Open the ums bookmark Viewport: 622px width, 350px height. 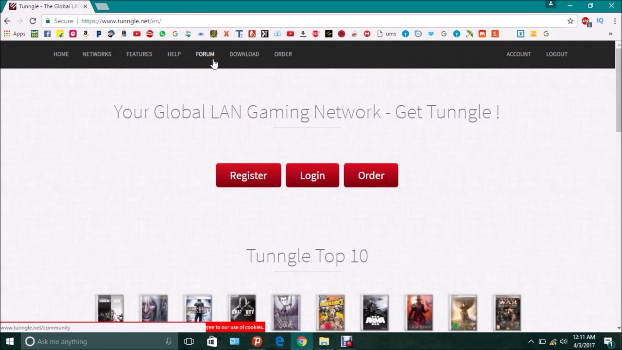tap(387, 34)
